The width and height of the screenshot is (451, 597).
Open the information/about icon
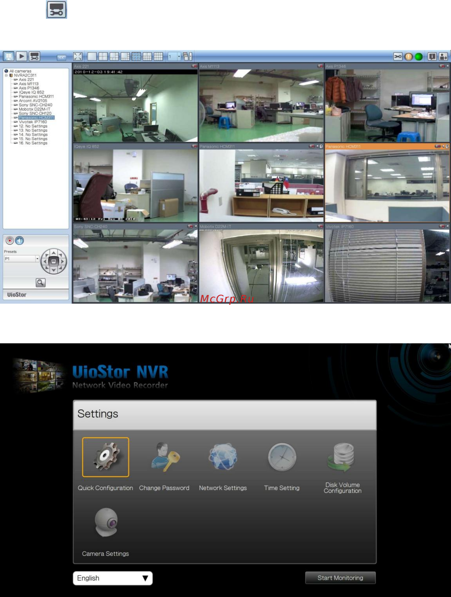pos(432,56)
